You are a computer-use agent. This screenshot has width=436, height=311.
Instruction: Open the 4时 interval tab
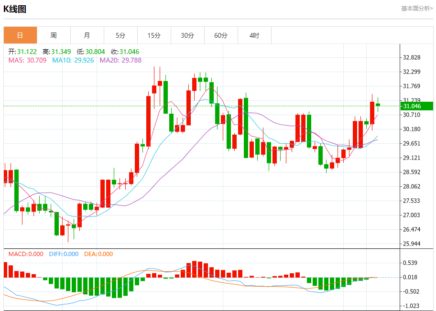254,35
